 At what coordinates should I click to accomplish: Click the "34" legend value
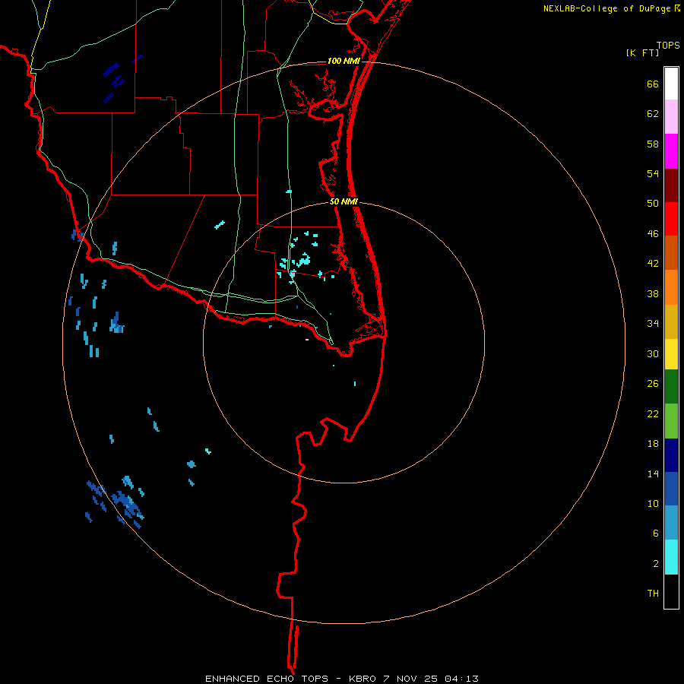653,324
